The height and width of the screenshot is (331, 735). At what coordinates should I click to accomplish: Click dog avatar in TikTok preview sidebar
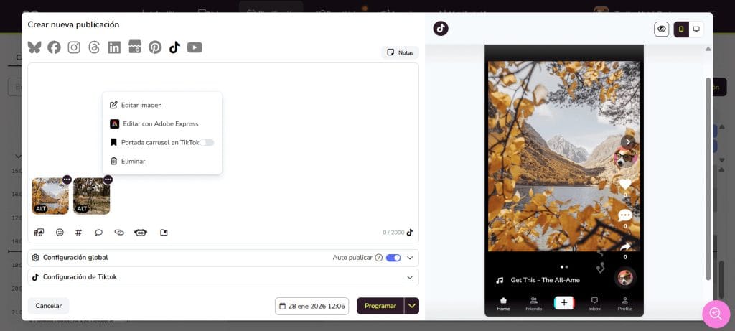[x=625, y=159]
